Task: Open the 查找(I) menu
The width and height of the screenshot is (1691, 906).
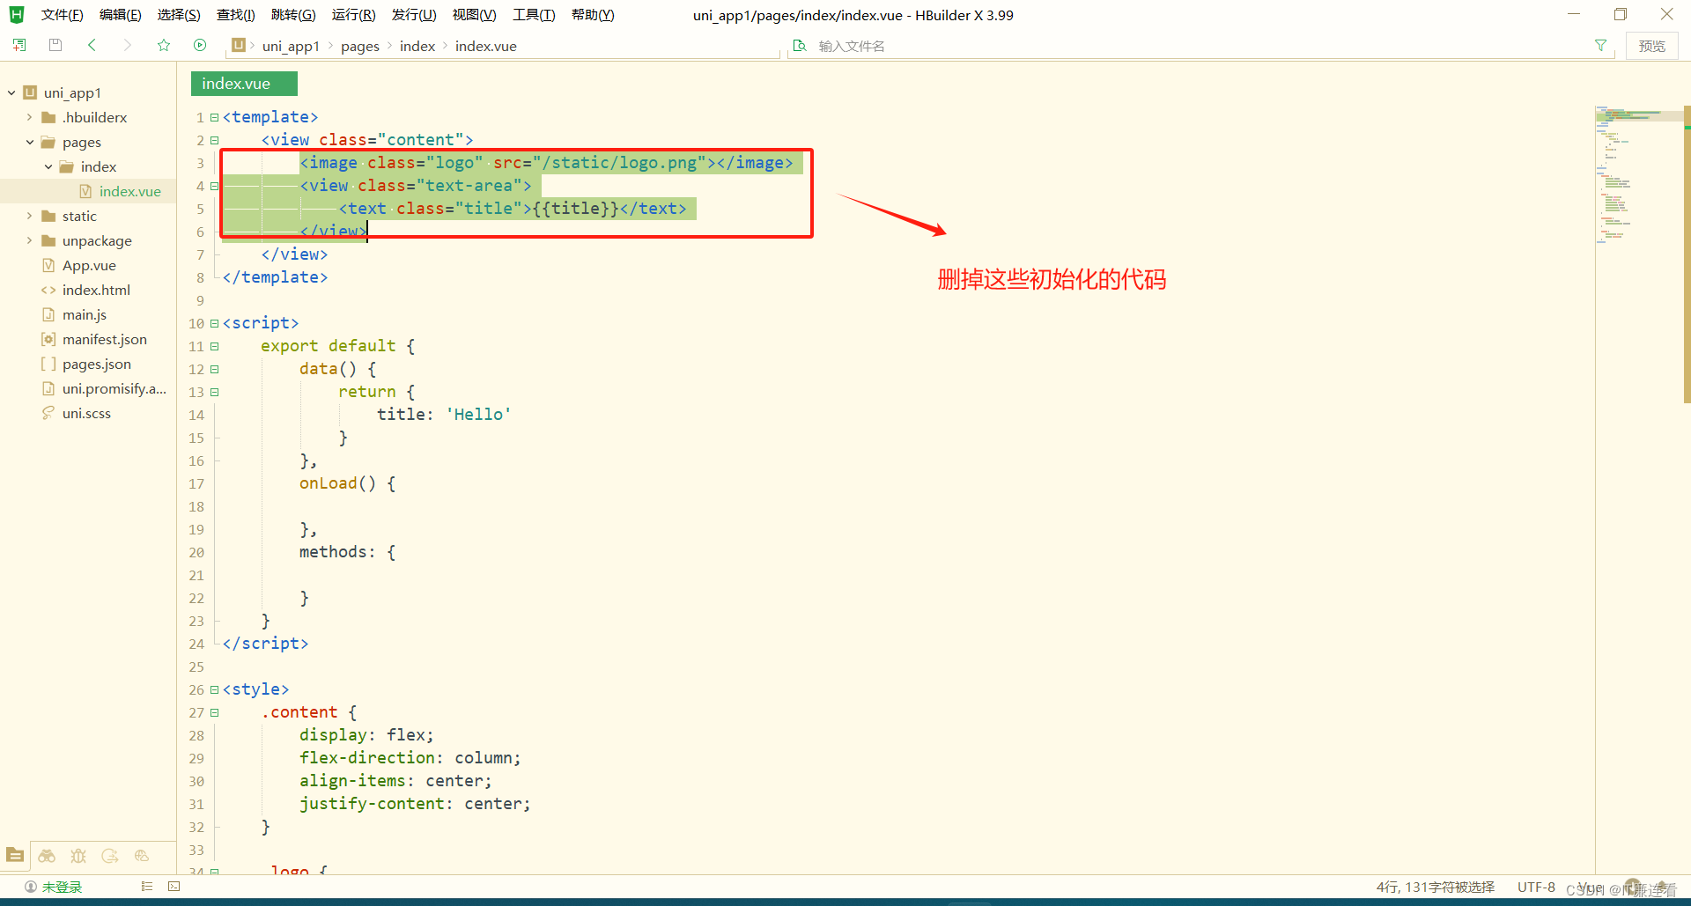Action: point(235,15)
